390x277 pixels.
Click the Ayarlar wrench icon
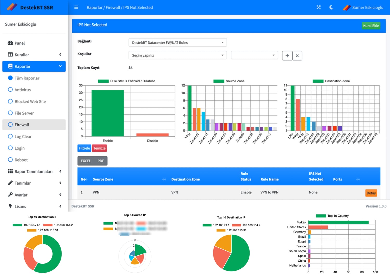pos(10,195)
